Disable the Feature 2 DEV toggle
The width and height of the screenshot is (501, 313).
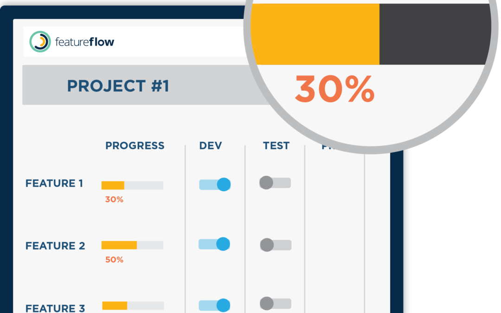[214, 244]
